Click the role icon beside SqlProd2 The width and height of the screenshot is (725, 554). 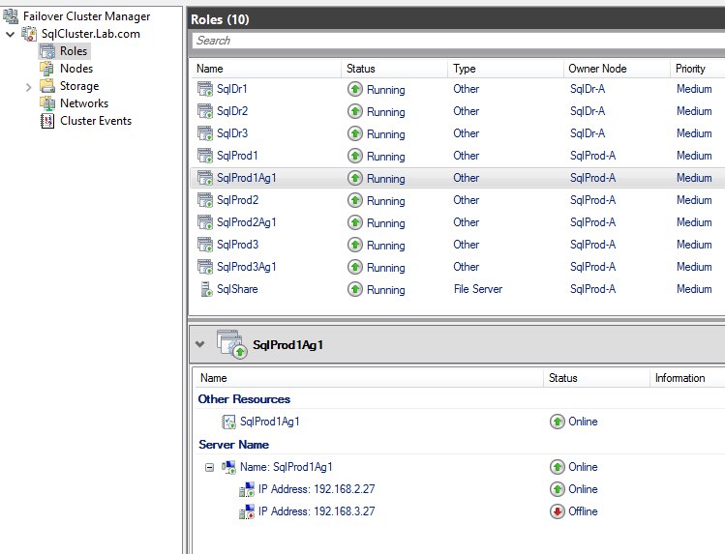(x=205, y=200)
